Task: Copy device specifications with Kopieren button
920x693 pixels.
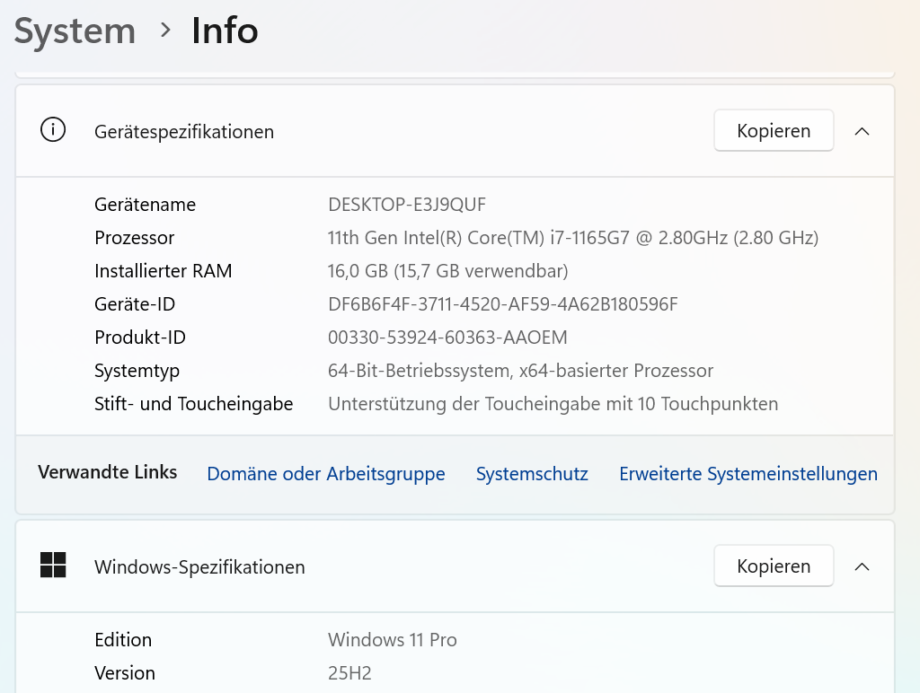Action: 774,131
